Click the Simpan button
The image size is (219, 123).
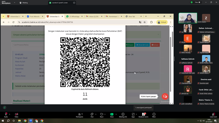(130, 45)
